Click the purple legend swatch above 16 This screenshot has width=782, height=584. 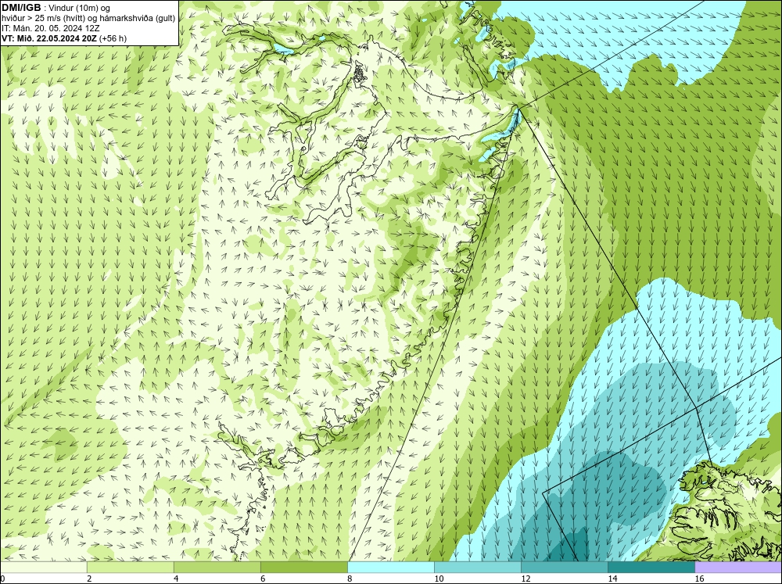737,567
